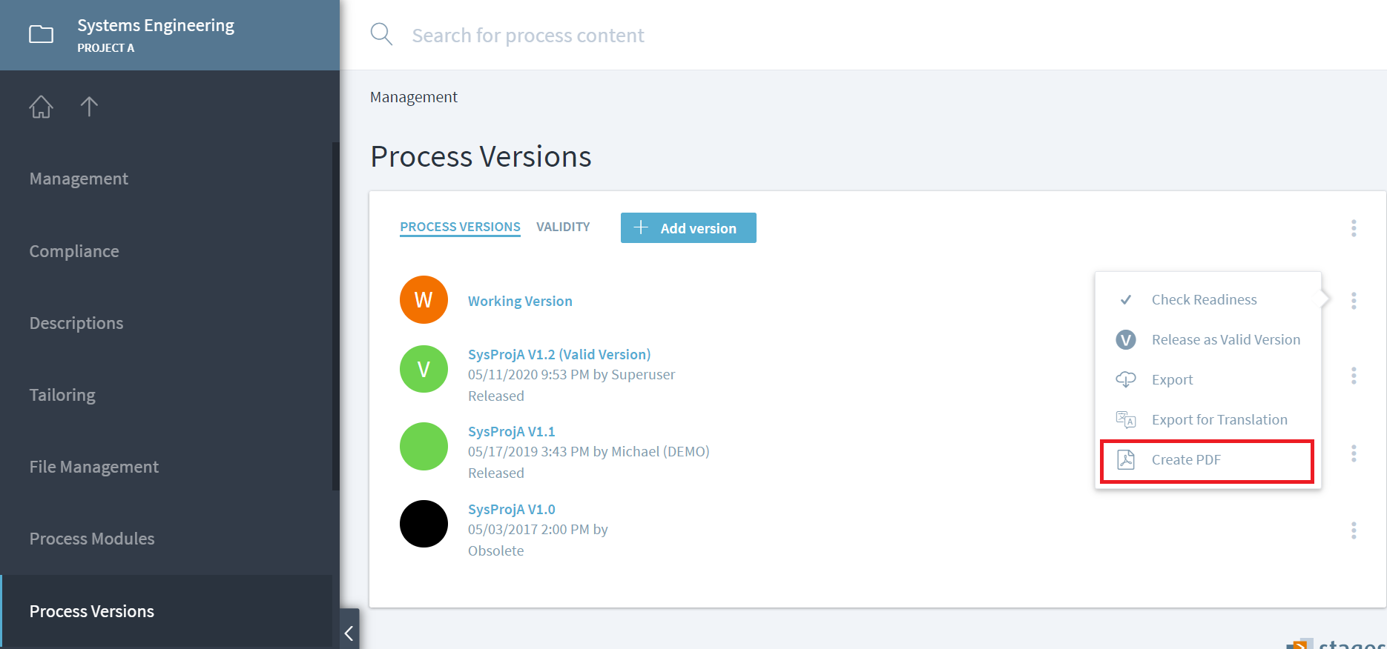Click the search magnifier icon

(x=381, y=34)
